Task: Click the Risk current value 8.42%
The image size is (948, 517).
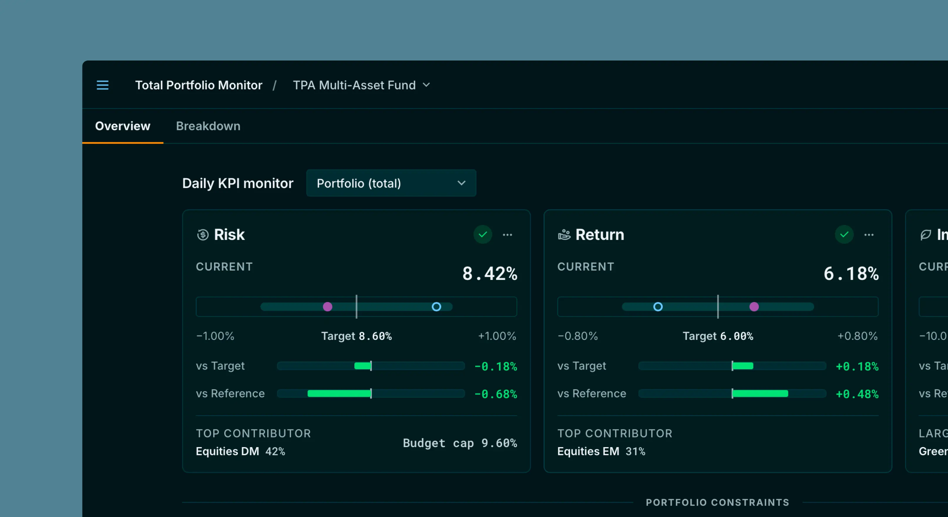Action: tap(490, 273)
